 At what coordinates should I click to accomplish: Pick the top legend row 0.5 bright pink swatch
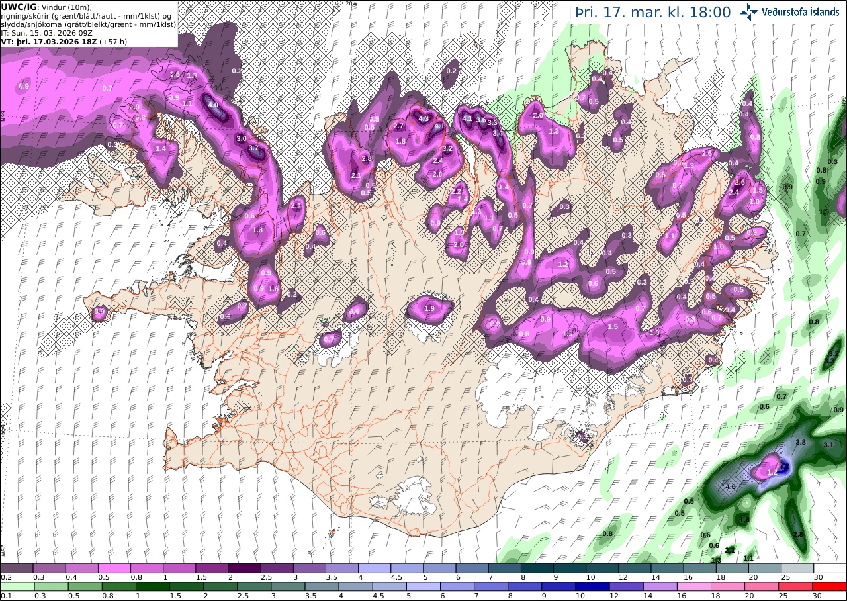point(114,568)
